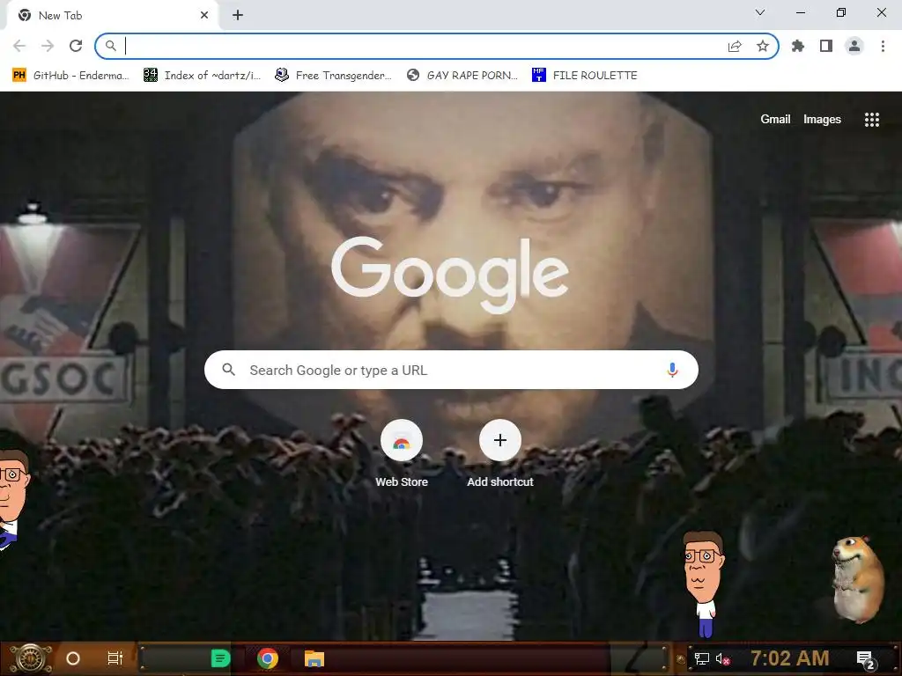Click the Search Google or type a URL box

pos(452,370)
